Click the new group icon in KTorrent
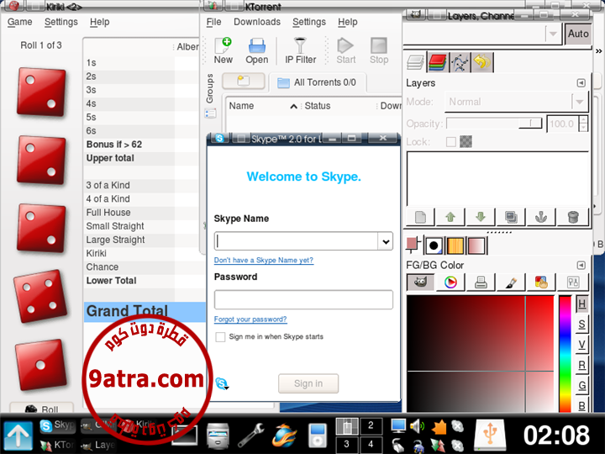605x454 pixels. coord(244,81)
